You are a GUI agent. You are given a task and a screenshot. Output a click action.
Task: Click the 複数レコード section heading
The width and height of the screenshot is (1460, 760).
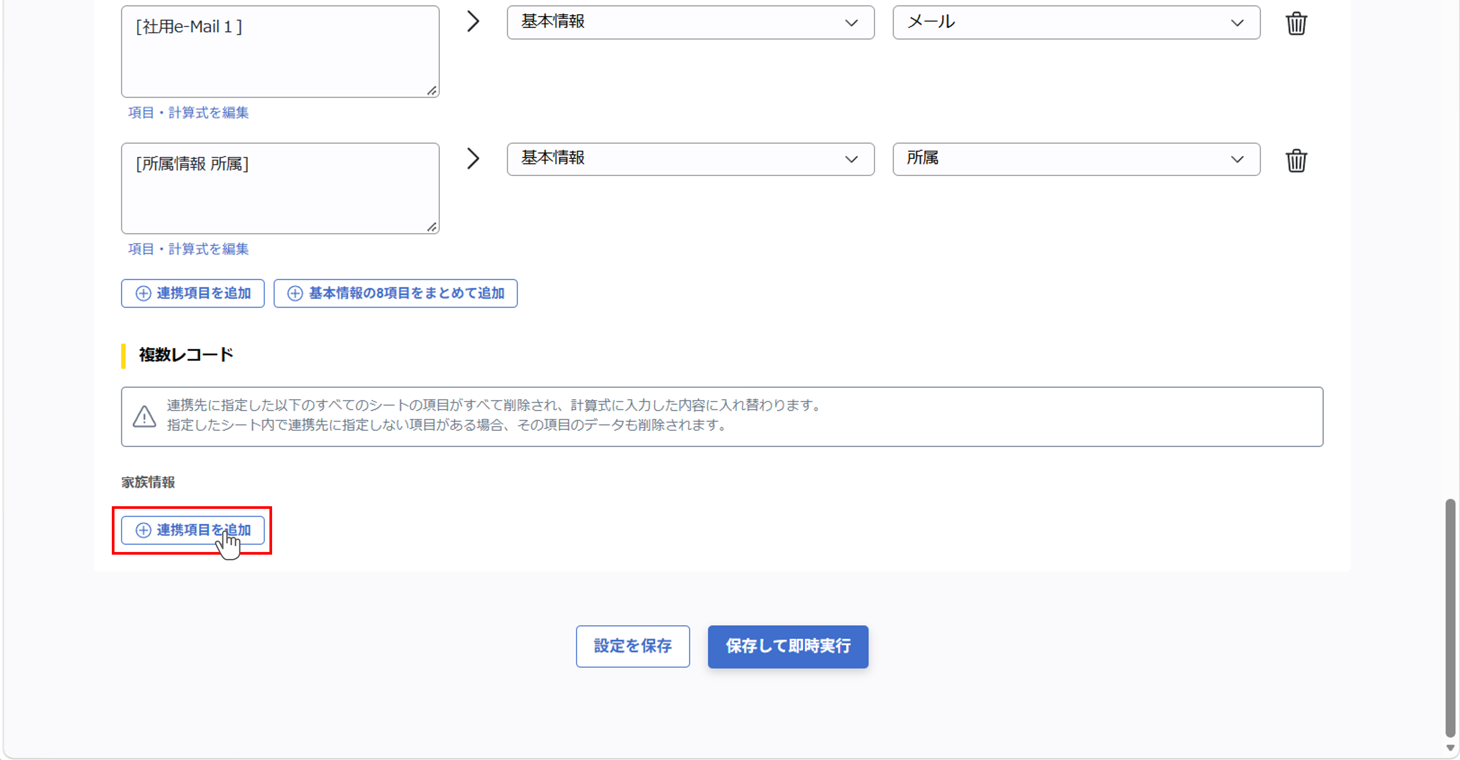[186, 355]
